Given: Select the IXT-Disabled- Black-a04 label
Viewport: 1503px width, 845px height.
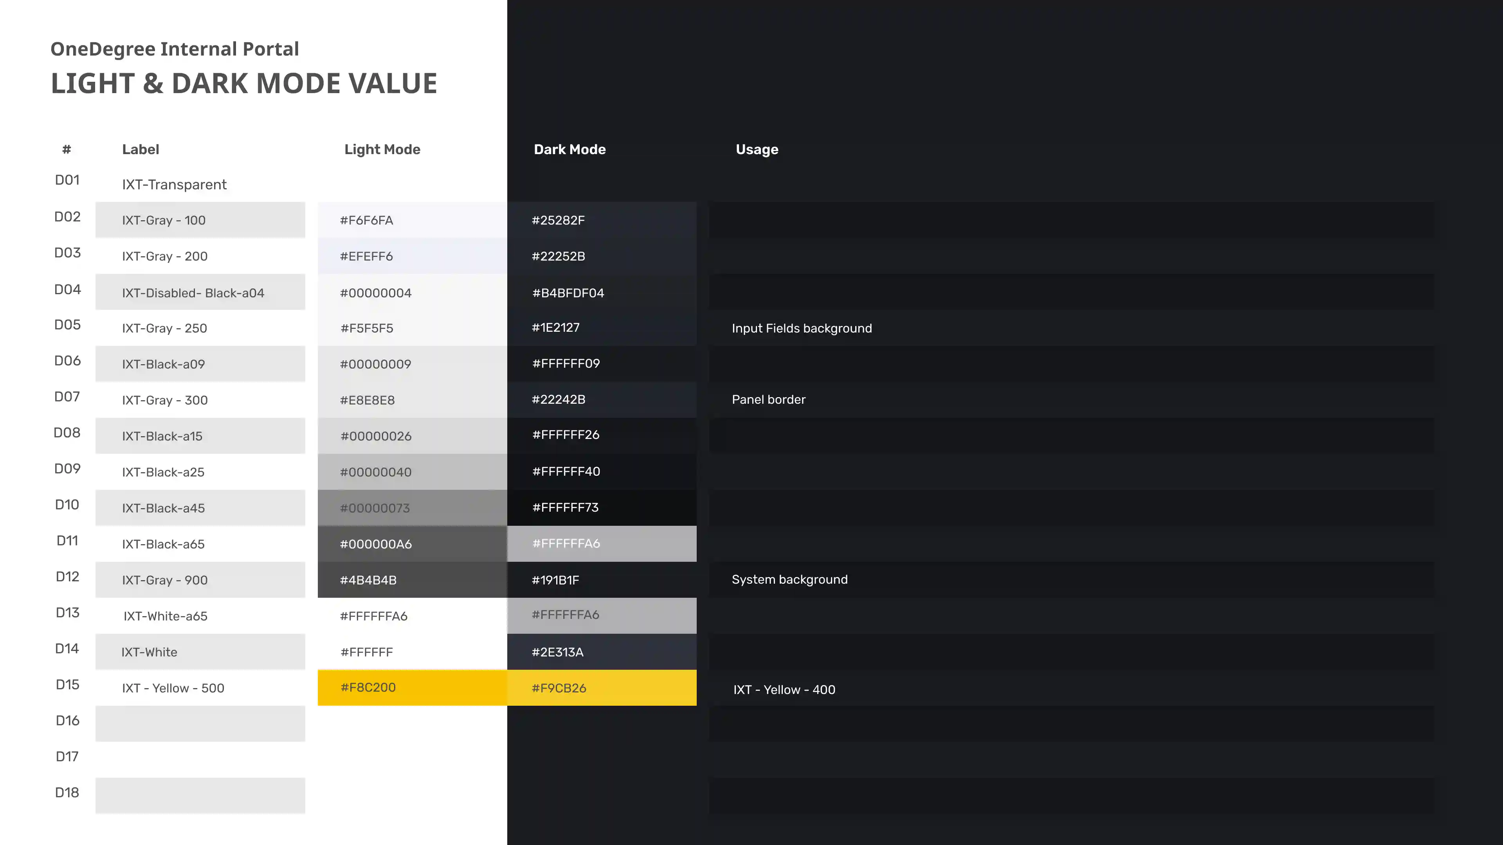Looking at the screenshot, I should 193,293.
